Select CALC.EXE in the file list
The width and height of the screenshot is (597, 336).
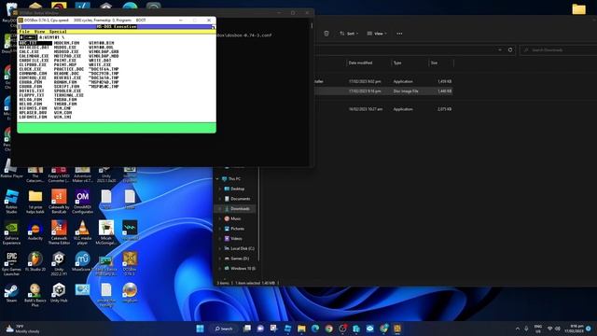point(29,52)
